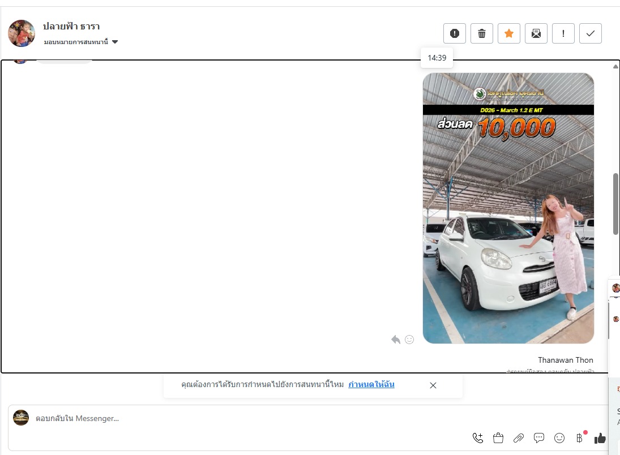The image size is (620, 455).
Task: Mark conversation done with checkmark button
Action: coord(590,33)
